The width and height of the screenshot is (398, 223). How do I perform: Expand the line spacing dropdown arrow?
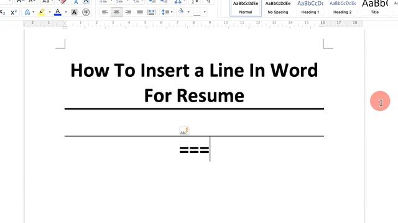pos(172,12)
